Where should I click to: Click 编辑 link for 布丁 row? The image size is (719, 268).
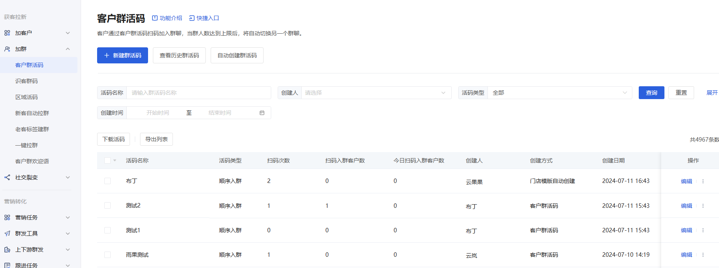pos(687,181)
